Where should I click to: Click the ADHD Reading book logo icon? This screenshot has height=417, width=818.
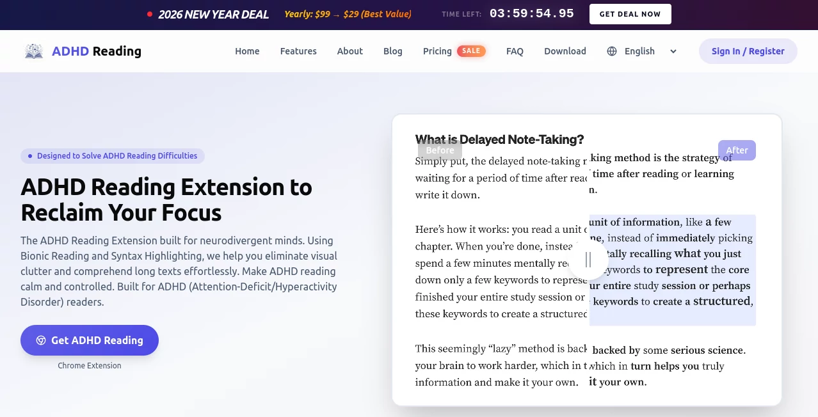click(x=34, y=51)
